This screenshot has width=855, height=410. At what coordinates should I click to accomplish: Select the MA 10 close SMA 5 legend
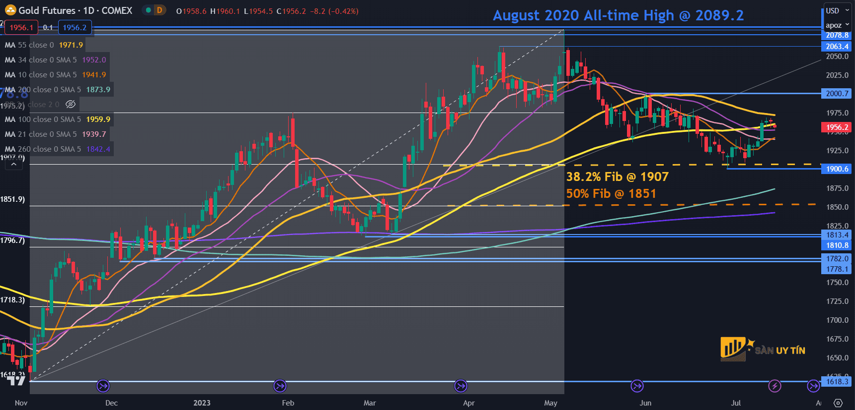tap(56, 74)
